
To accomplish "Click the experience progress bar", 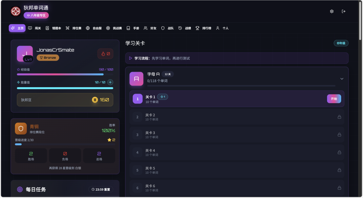I will (65, 74).
